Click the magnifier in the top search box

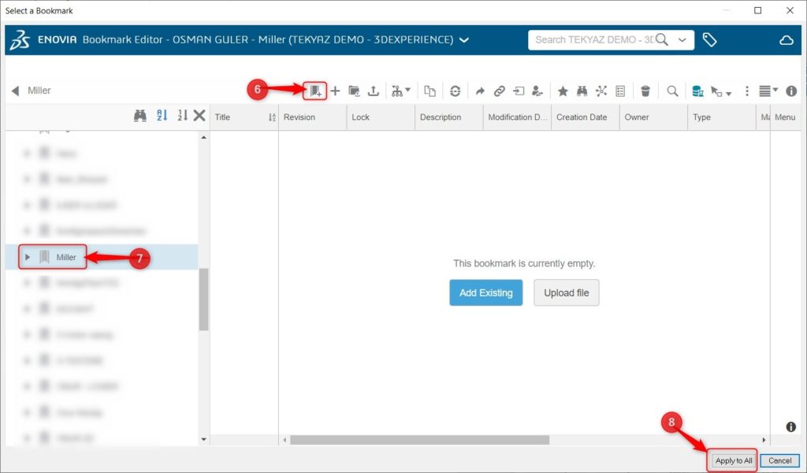[x=662, y=39]
